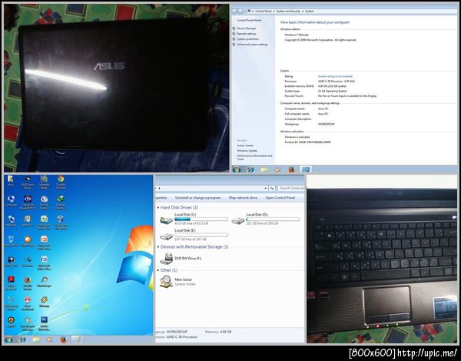461x361 pixels.
Task: Select active System task in the taskbar
Action: click(x=306, y=169)
